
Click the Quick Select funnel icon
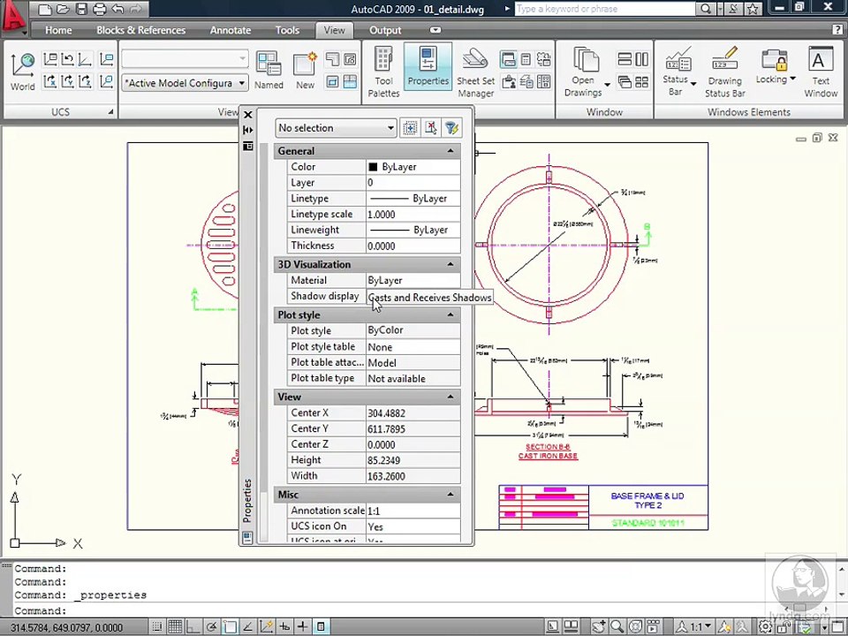coord(451,128)
